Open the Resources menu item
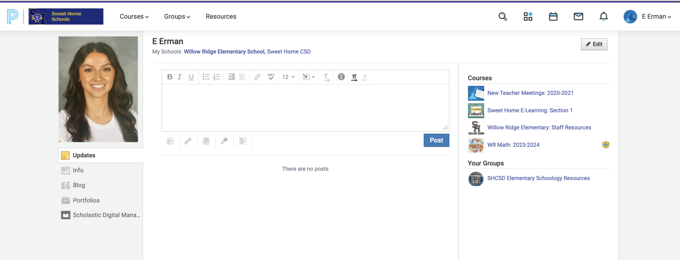680x260 pixels. click(x=221, y=17)
